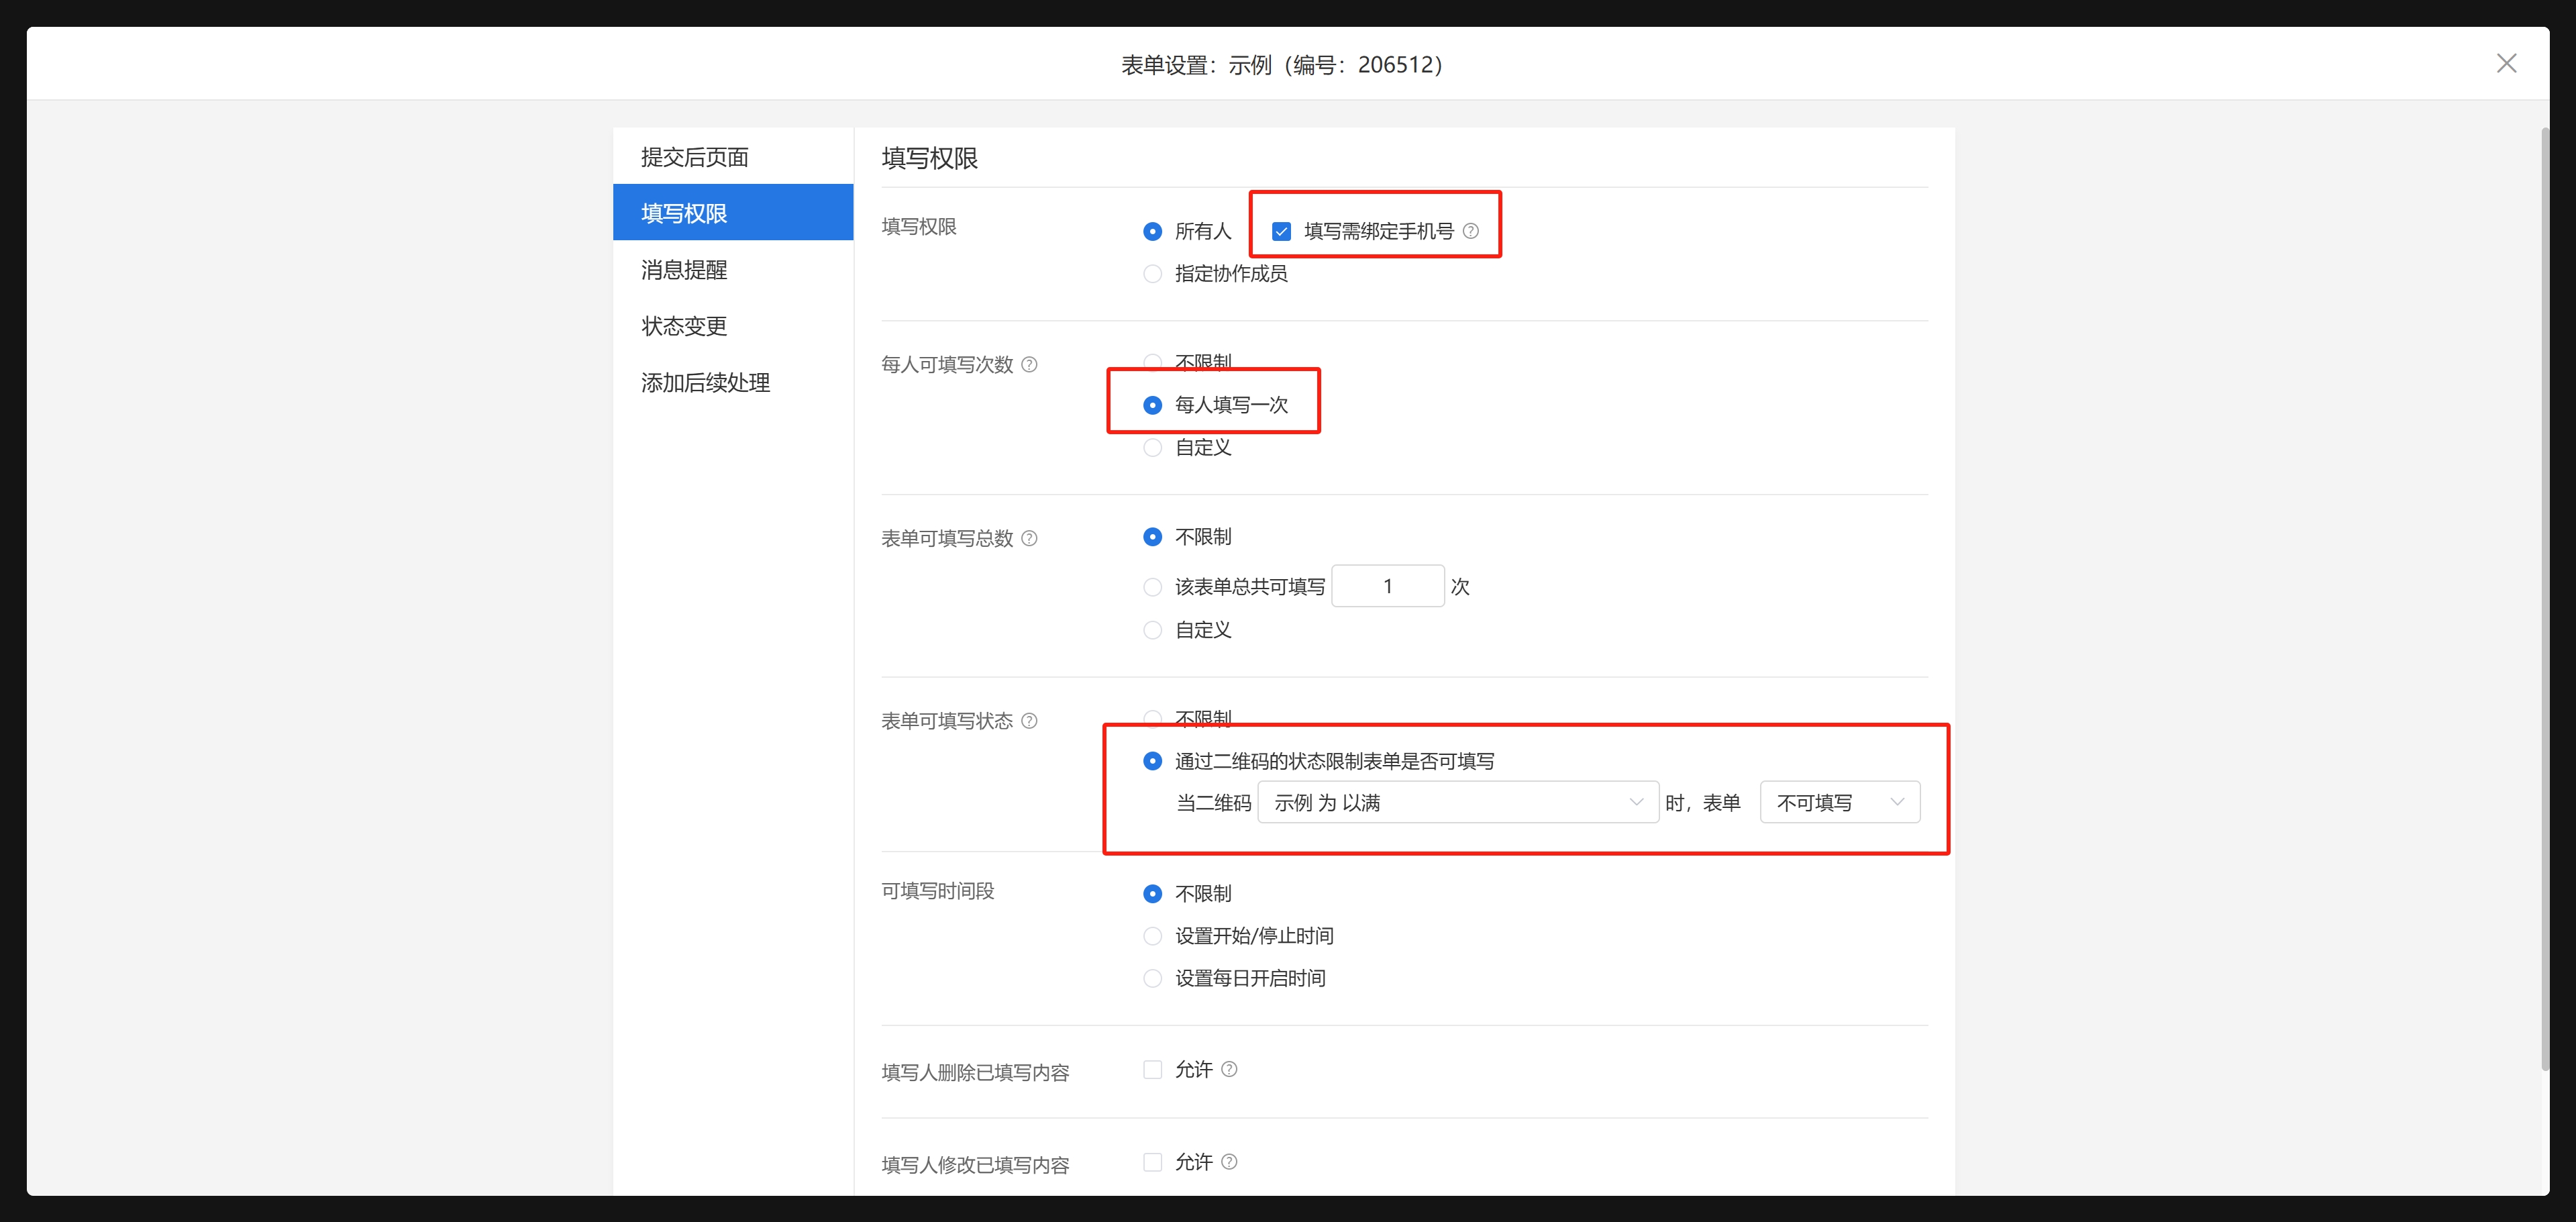Open the 不可填写 dropdown
This screenshot has width=2576, height=1222.
click(1840, 802)
